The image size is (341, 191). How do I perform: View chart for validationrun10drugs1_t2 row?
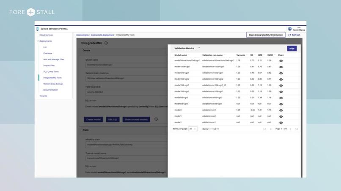point(281,86)
